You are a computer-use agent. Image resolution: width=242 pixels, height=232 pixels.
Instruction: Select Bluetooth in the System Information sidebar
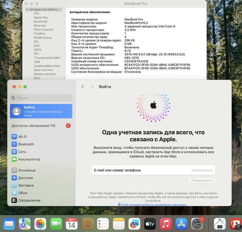click(40, 22)
